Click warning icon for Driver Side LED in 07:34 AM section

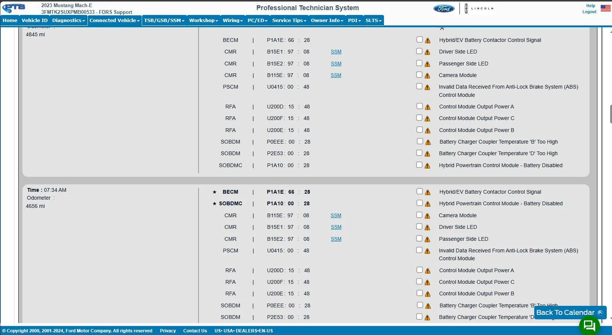click(x=428, y=227)
